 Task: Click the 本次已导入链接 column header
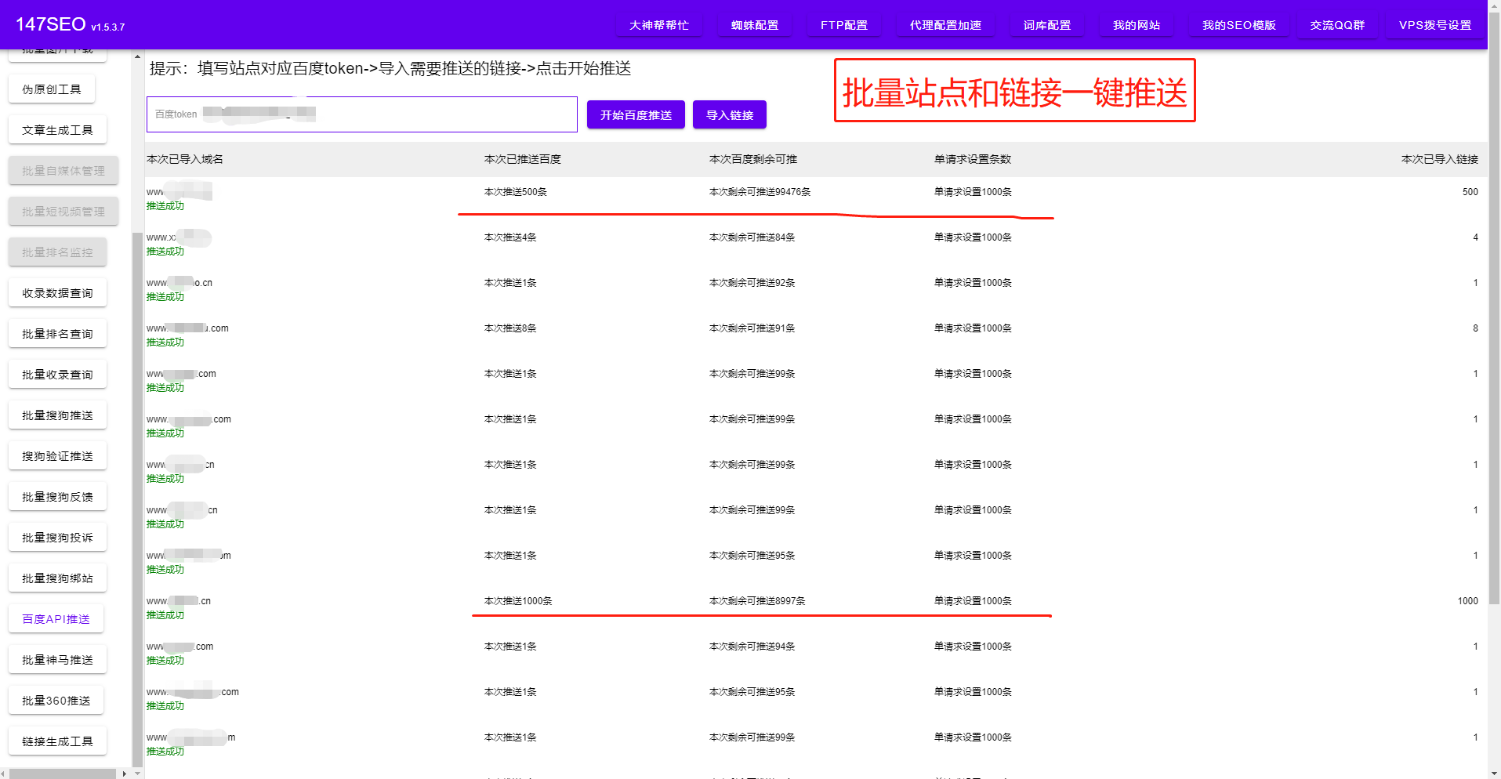pos(1440,159)
